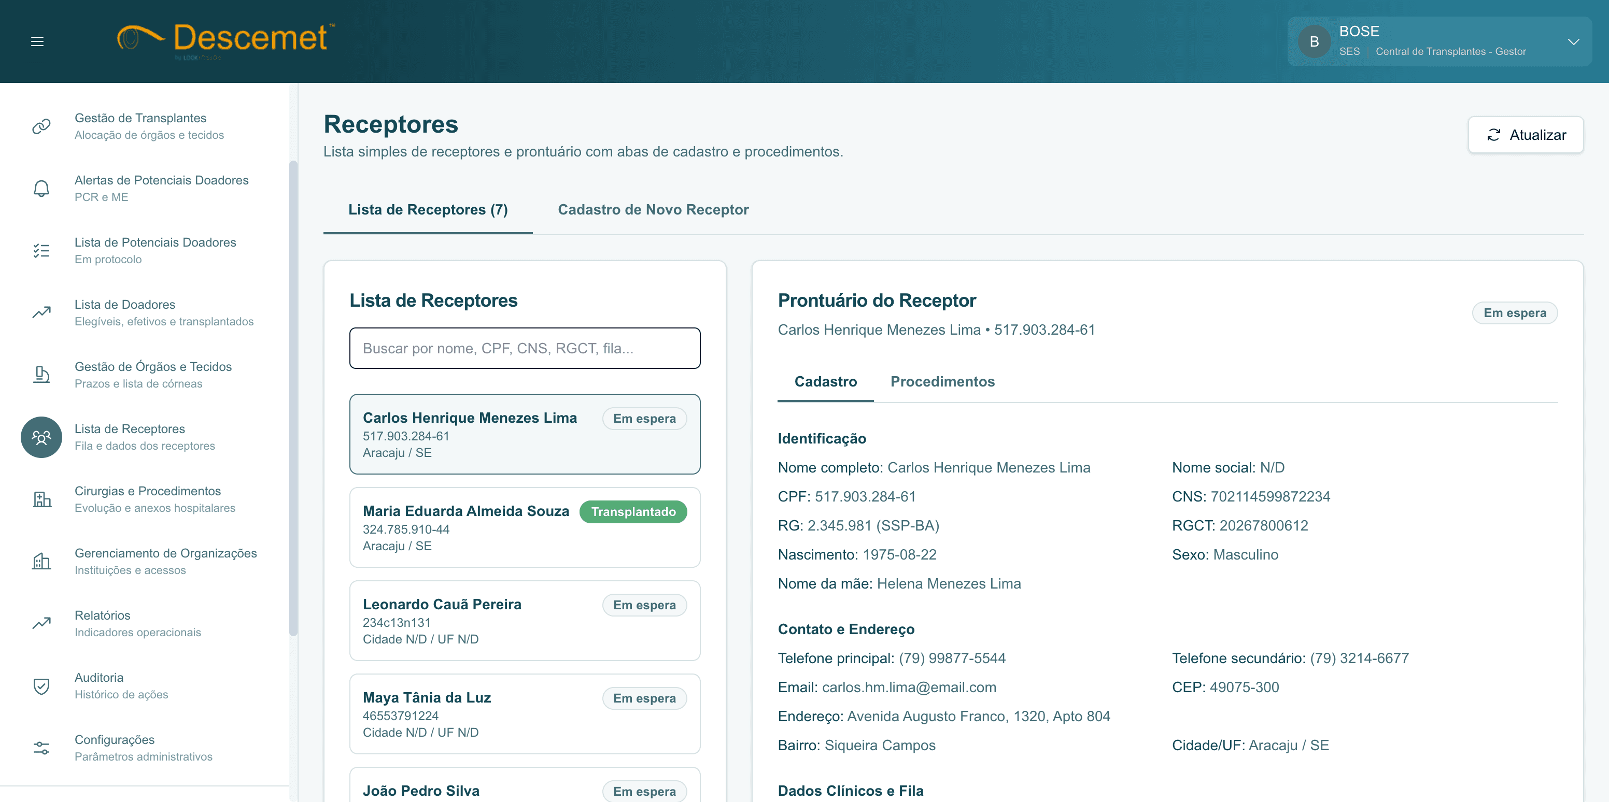Click the Cirurgias e Procedimentos hospital icon
This screenshot has height=802, width=1609.
coord(41,499)
